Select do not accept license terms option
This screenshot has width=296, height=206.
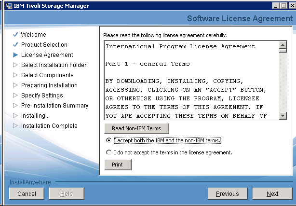coord(108,152)
